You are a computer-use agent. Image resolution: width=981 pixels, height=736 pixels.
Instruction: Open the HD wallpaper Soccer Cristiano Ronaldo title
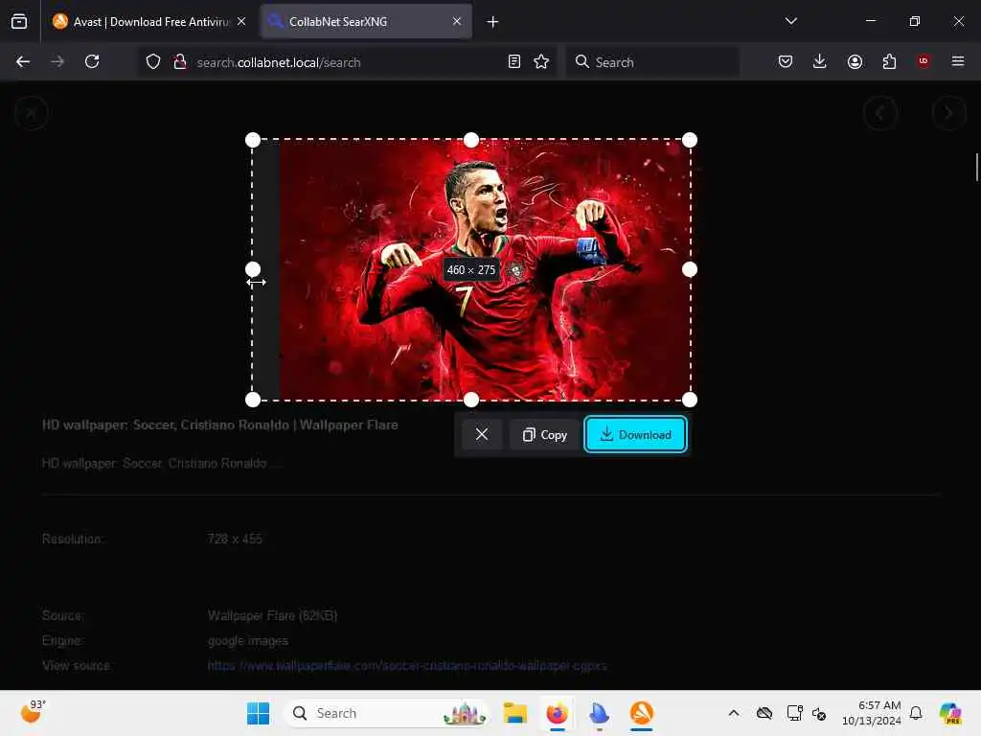(219, 425)
